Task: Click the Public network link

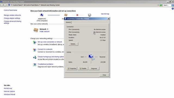Action: [45, 32]
